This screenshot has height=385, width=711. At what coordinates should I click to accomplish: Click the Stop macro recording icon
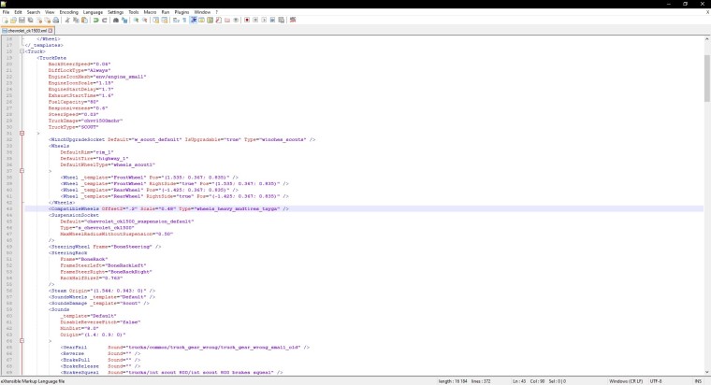coord(255,20)
